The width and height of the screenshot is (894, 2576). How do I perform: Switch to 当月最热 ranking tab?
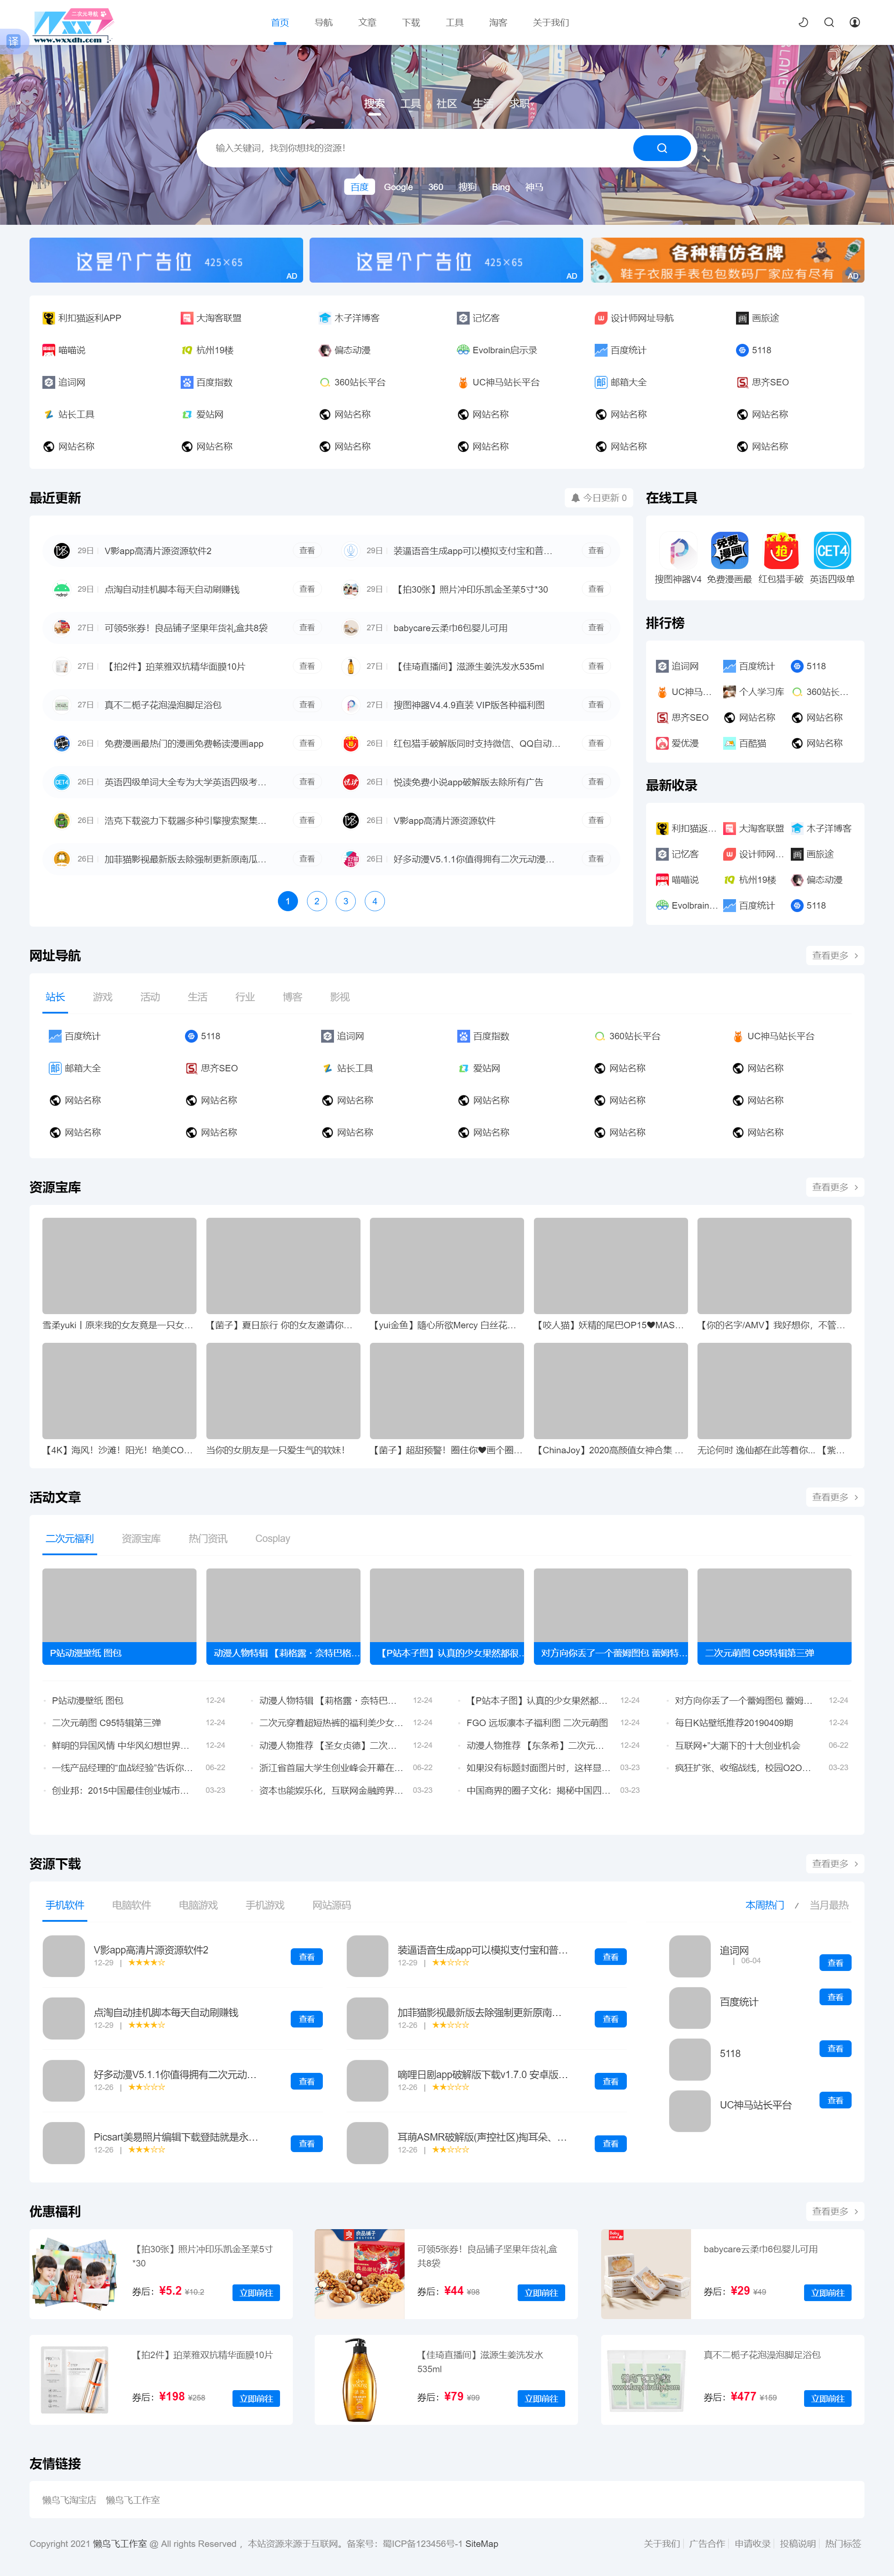829,1905
